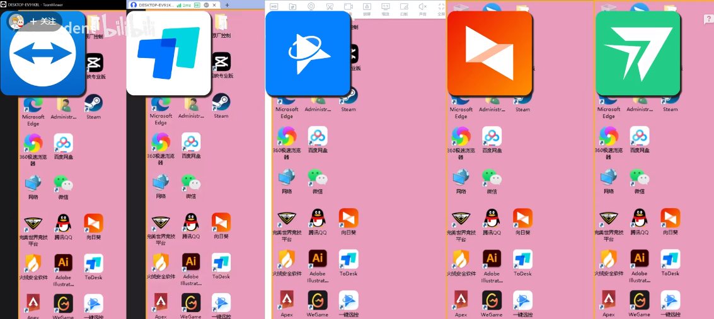This screenshot has width=714, height=319.
Task: Click the HD quality toolbar icon
Action: 274,6
